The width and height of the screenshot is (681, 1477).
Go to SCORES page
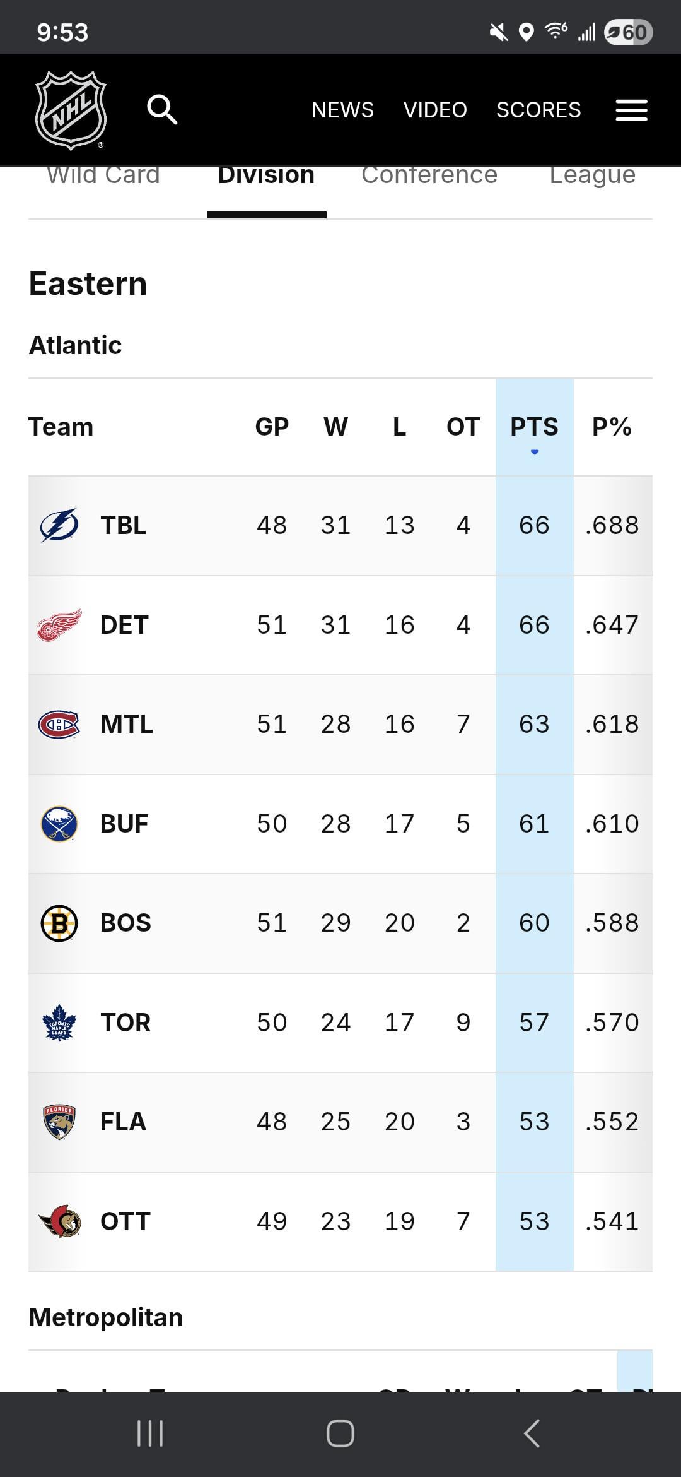tap(538, 110)
